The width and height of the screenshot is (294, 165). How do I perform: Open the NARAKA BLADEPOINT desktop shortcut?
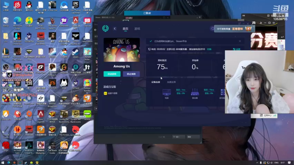tap(41, 38)
